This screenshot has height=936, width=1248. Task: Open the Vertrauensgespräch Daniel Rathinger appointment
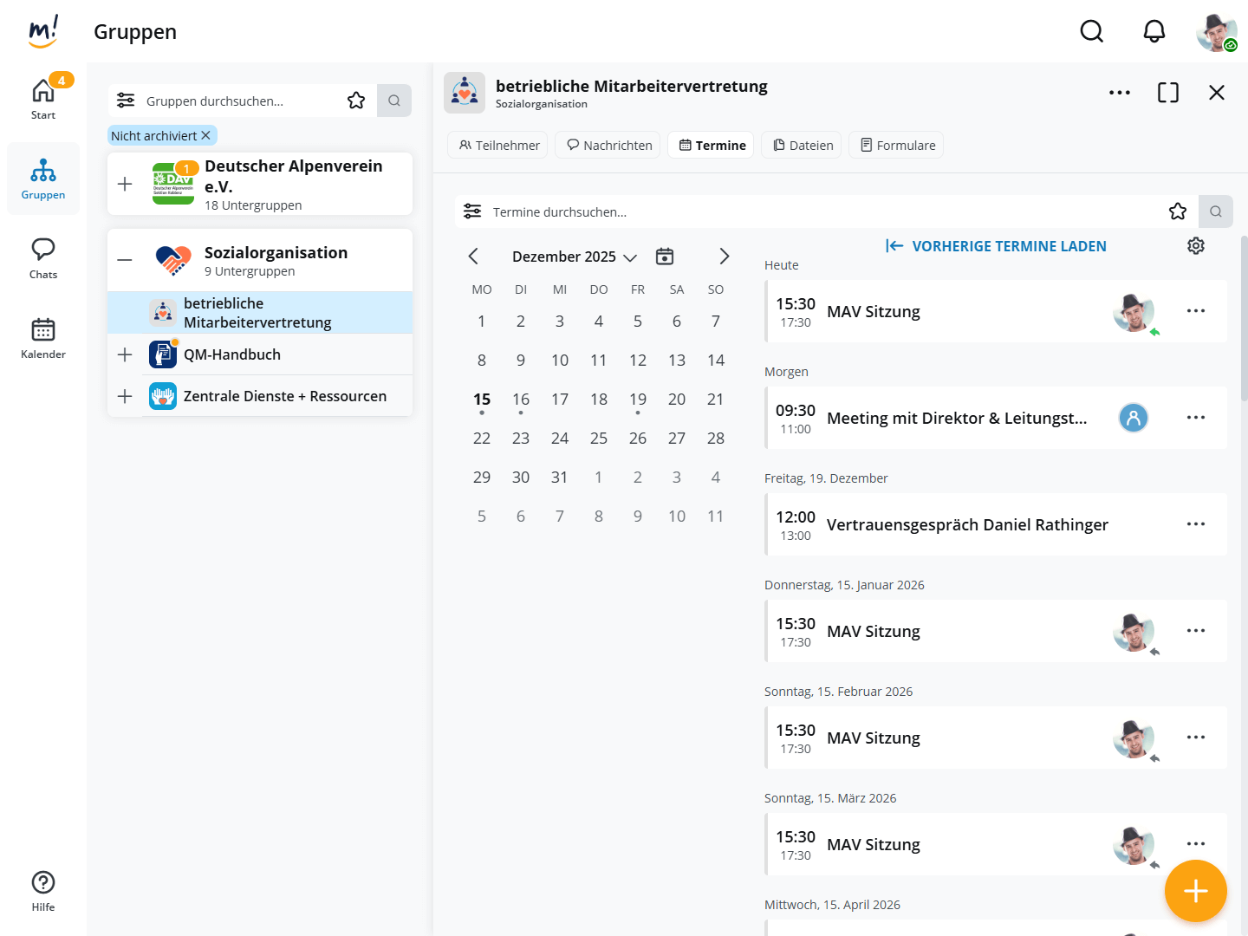tap(966, 525)
